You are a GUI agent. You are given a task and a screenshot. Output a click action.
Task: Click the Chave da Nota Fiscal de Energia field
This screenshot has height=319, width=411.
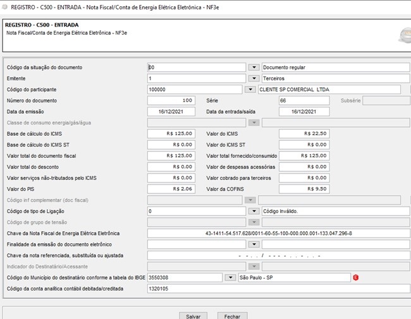coord(278,233)
